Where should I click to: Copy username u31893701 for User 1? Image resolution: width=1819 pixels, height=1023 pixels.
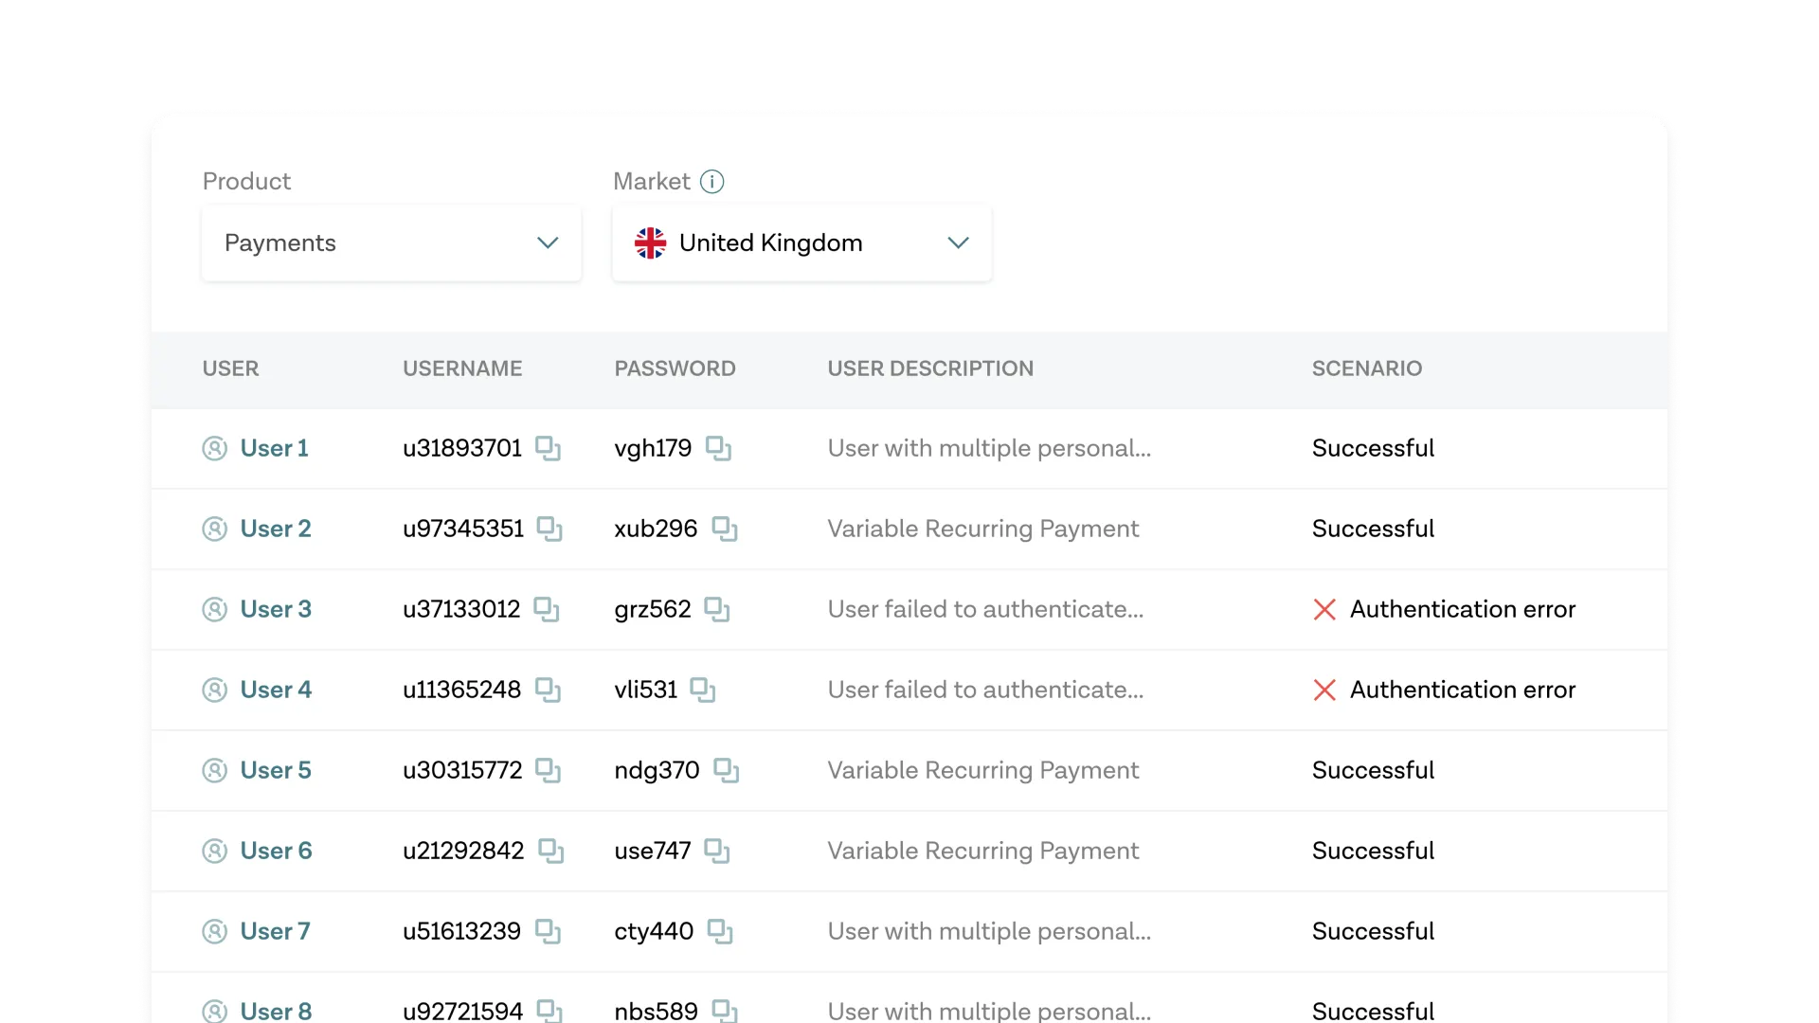(548, 448)
